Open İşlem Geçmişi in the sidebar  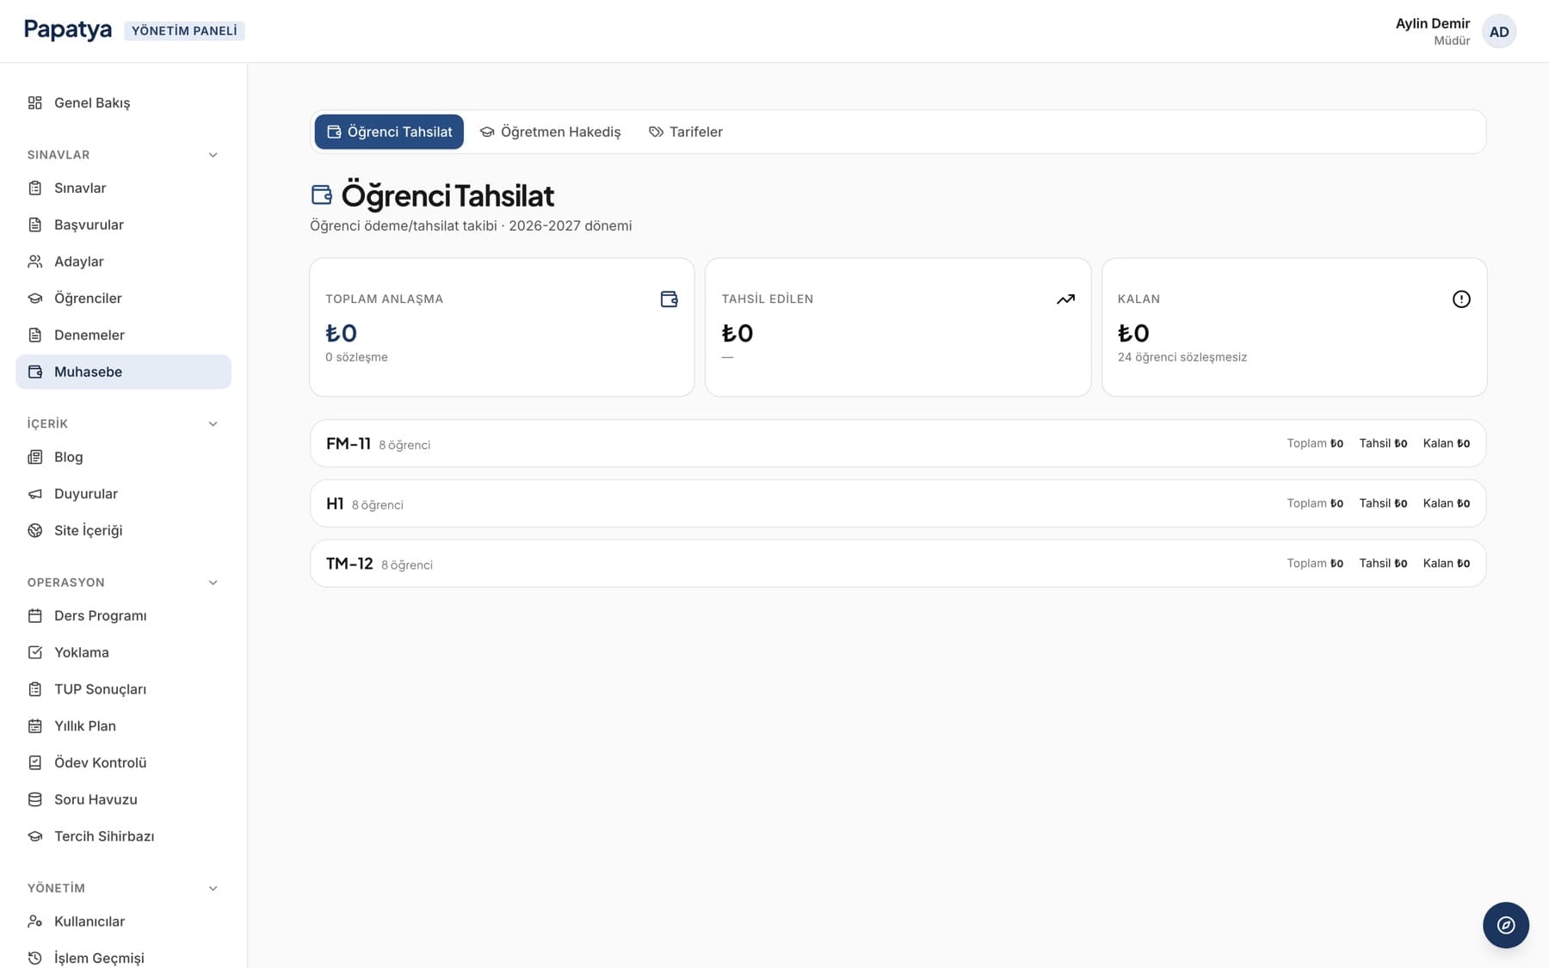123,958
